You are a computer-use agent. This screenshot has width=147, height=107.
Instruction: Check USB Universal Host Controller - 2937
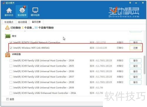(11, 77)
